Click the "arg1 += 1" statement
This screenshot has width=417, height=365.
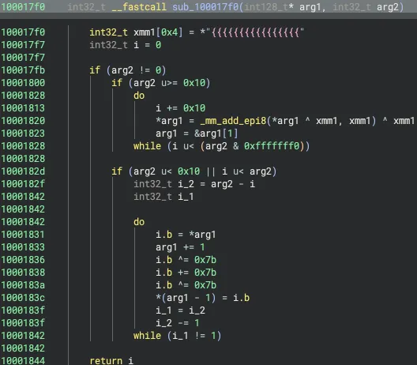coord(180,247)
